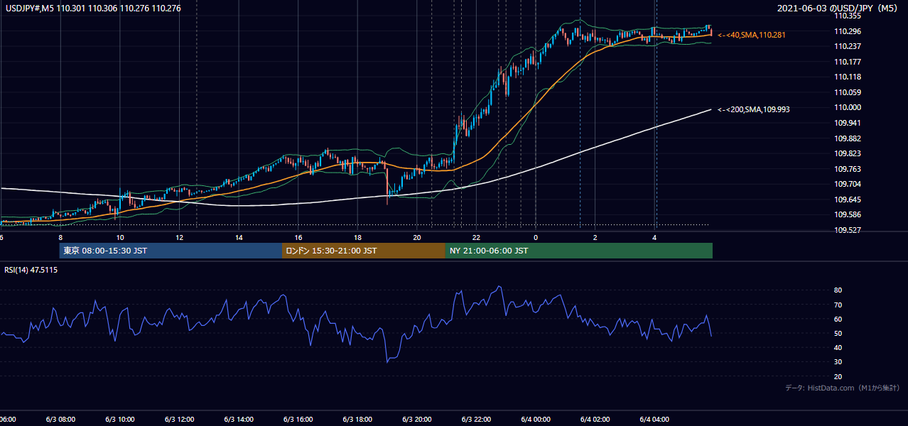The height and width of the screenshot is (426, 908).
Task: Click price scale value 109.645
Action: point(847,200)
